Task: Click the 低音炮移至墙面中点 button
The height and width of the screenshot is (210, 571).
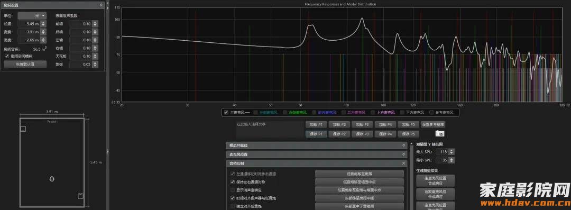Action: pos(360,182)
